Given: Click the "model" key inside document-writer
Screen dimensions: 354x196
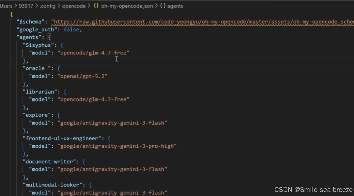Looking at the screenshot, I should click(40, 169).
